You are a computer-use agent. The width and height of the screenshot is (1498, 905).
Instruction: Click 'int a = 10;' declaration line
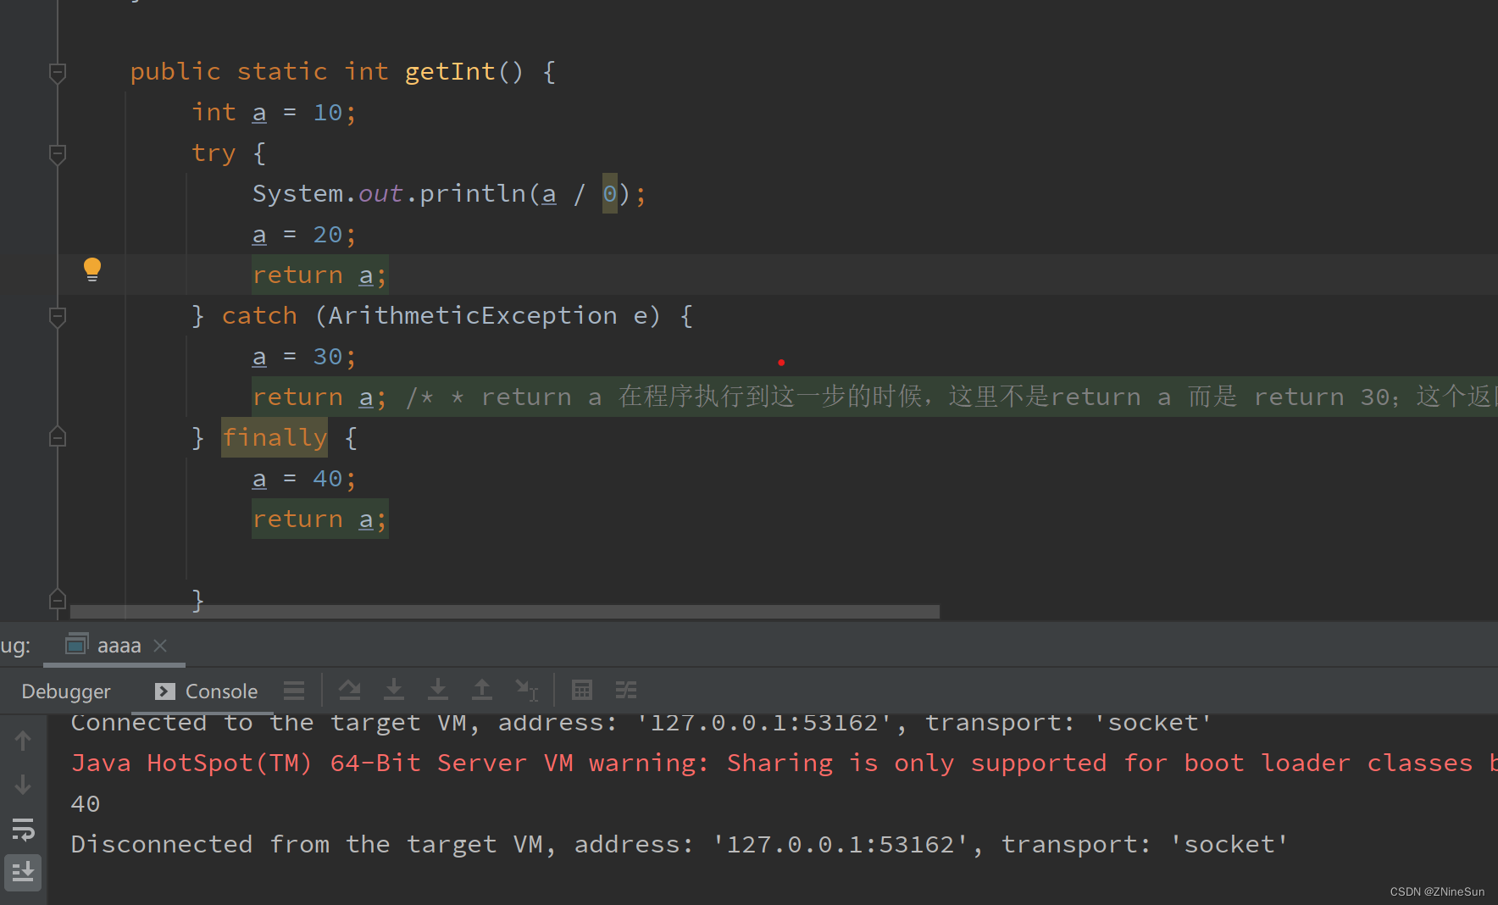[274, 113]
